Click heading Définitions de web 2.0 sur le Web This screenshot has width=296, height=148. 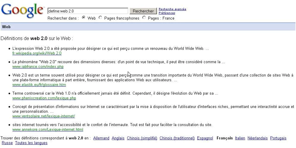tap(37, 39)
